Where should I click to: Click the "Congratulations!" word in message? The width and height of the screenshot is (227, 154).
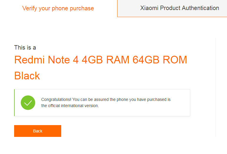point(56,100)
